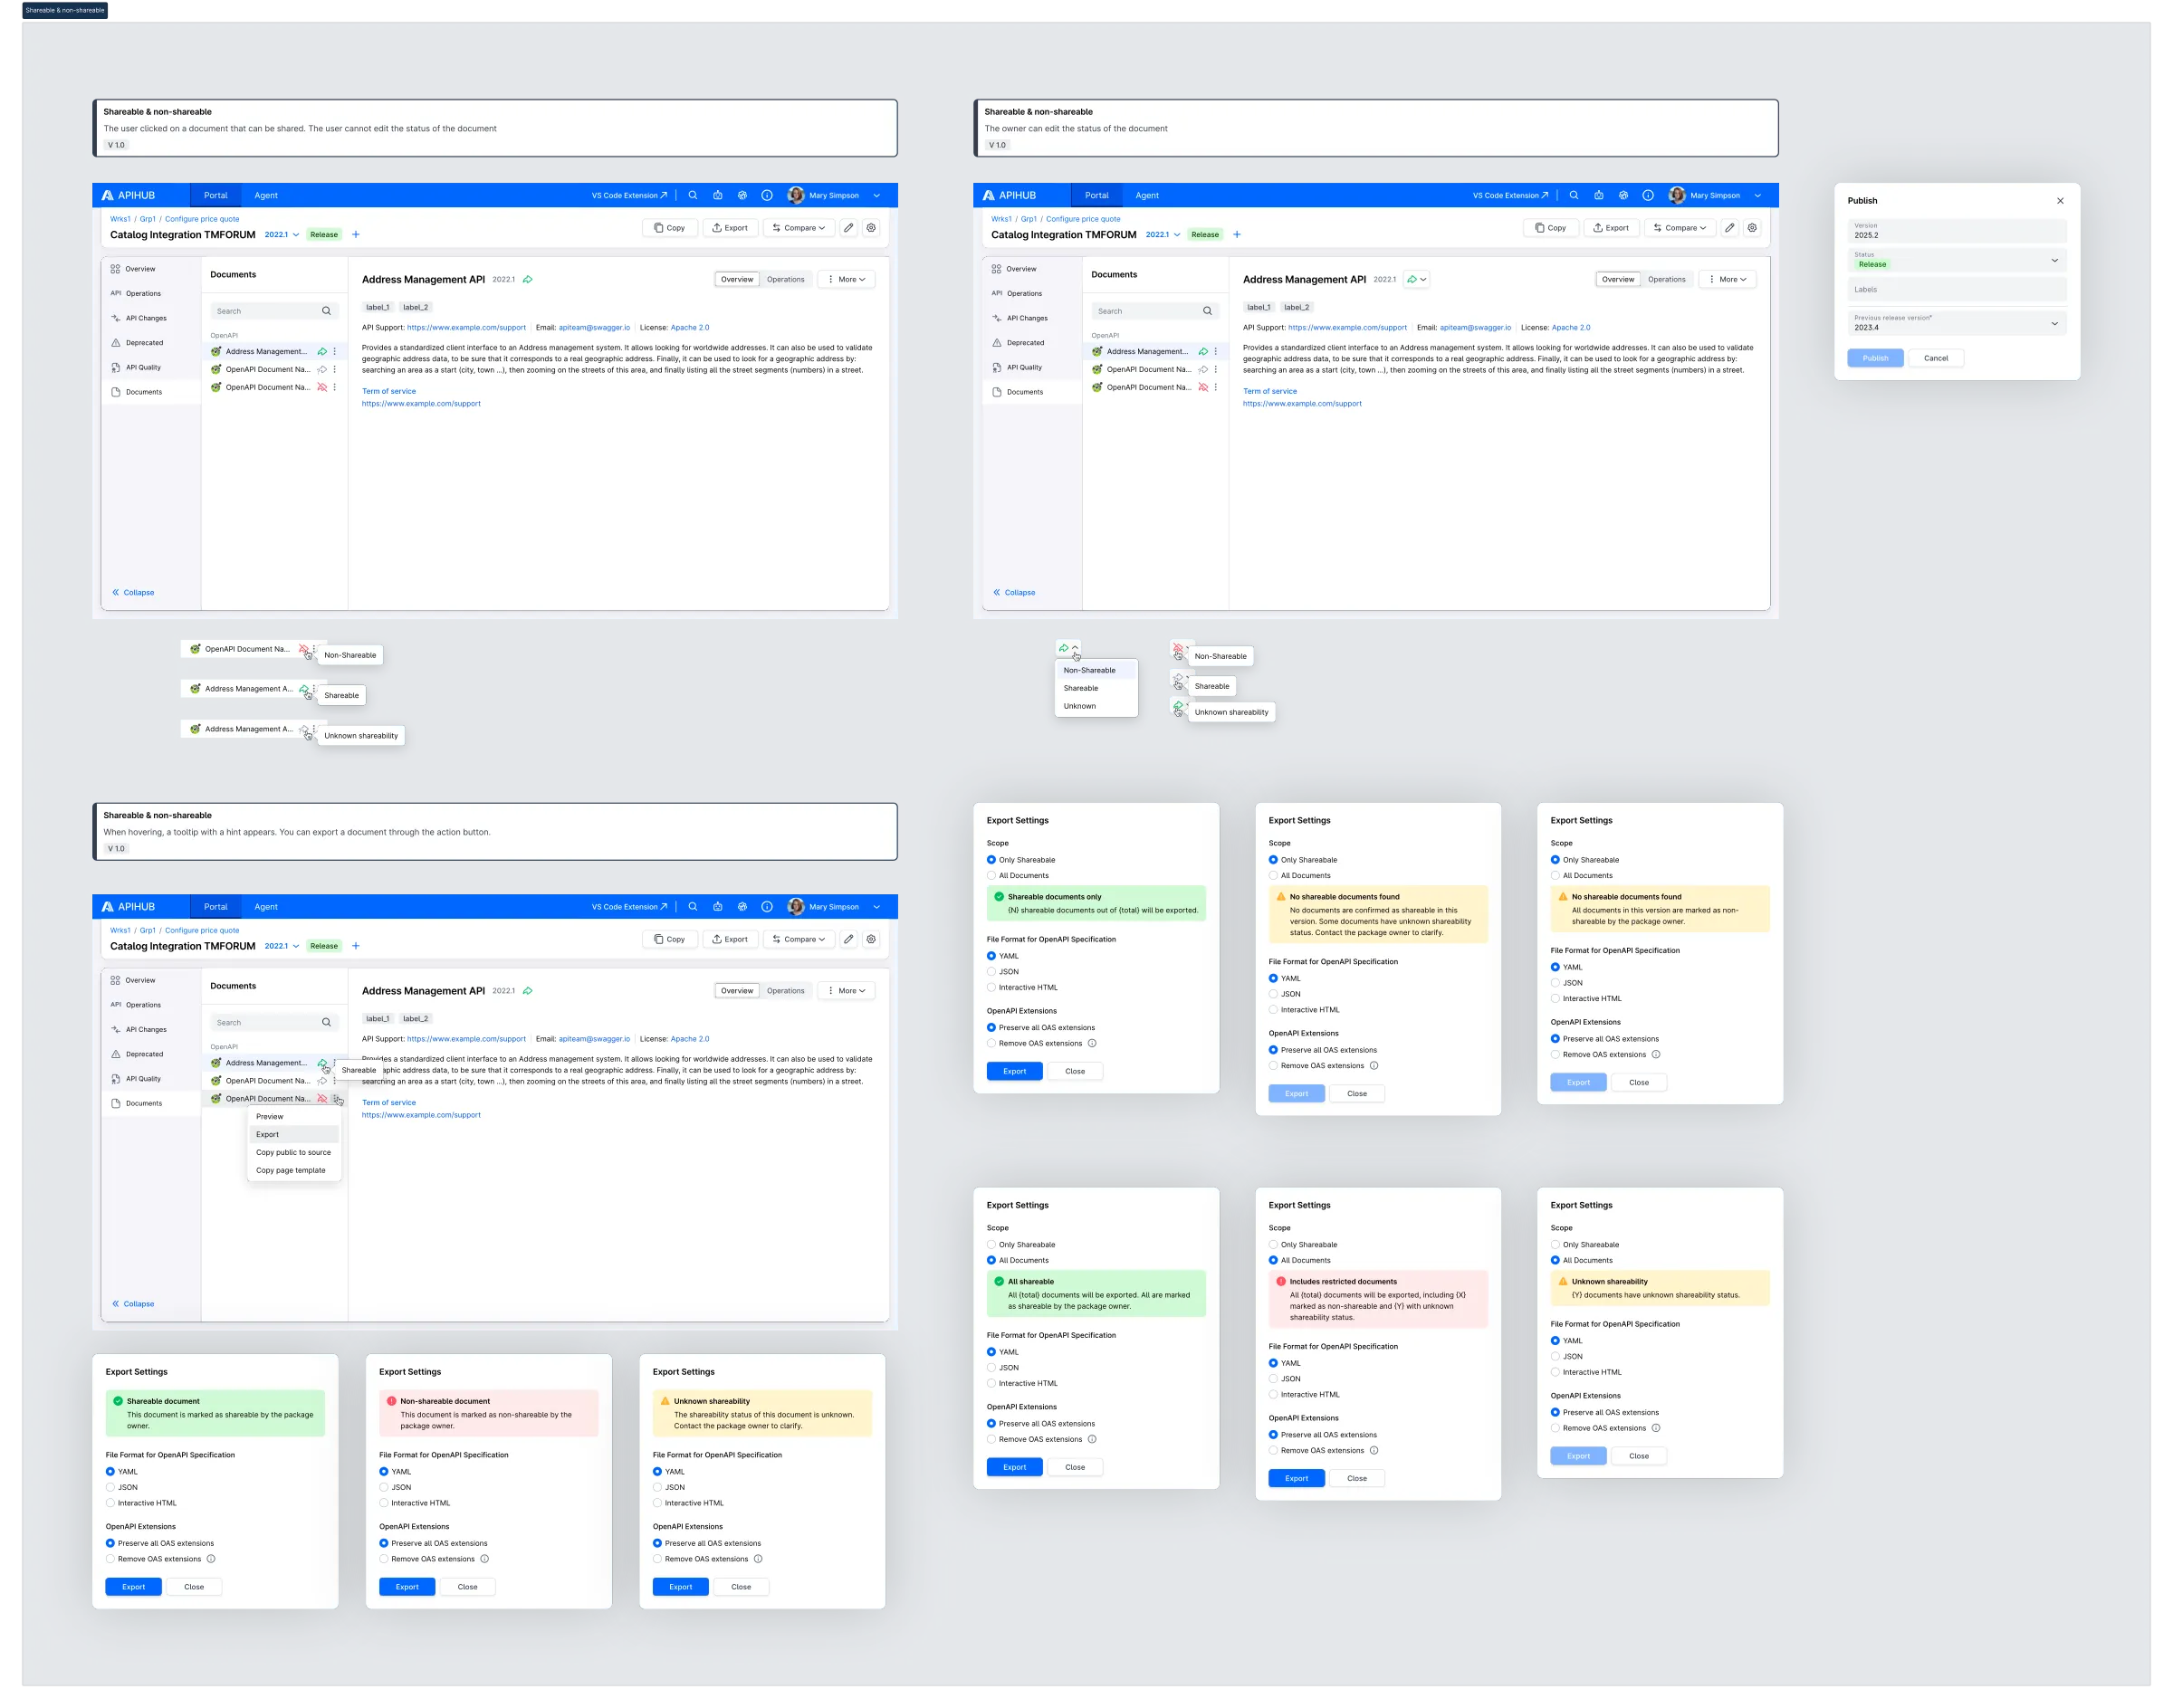Open More dropdown in 'user cannot edit' mockup
The image size is (2173, 1708).
(847, 280)
